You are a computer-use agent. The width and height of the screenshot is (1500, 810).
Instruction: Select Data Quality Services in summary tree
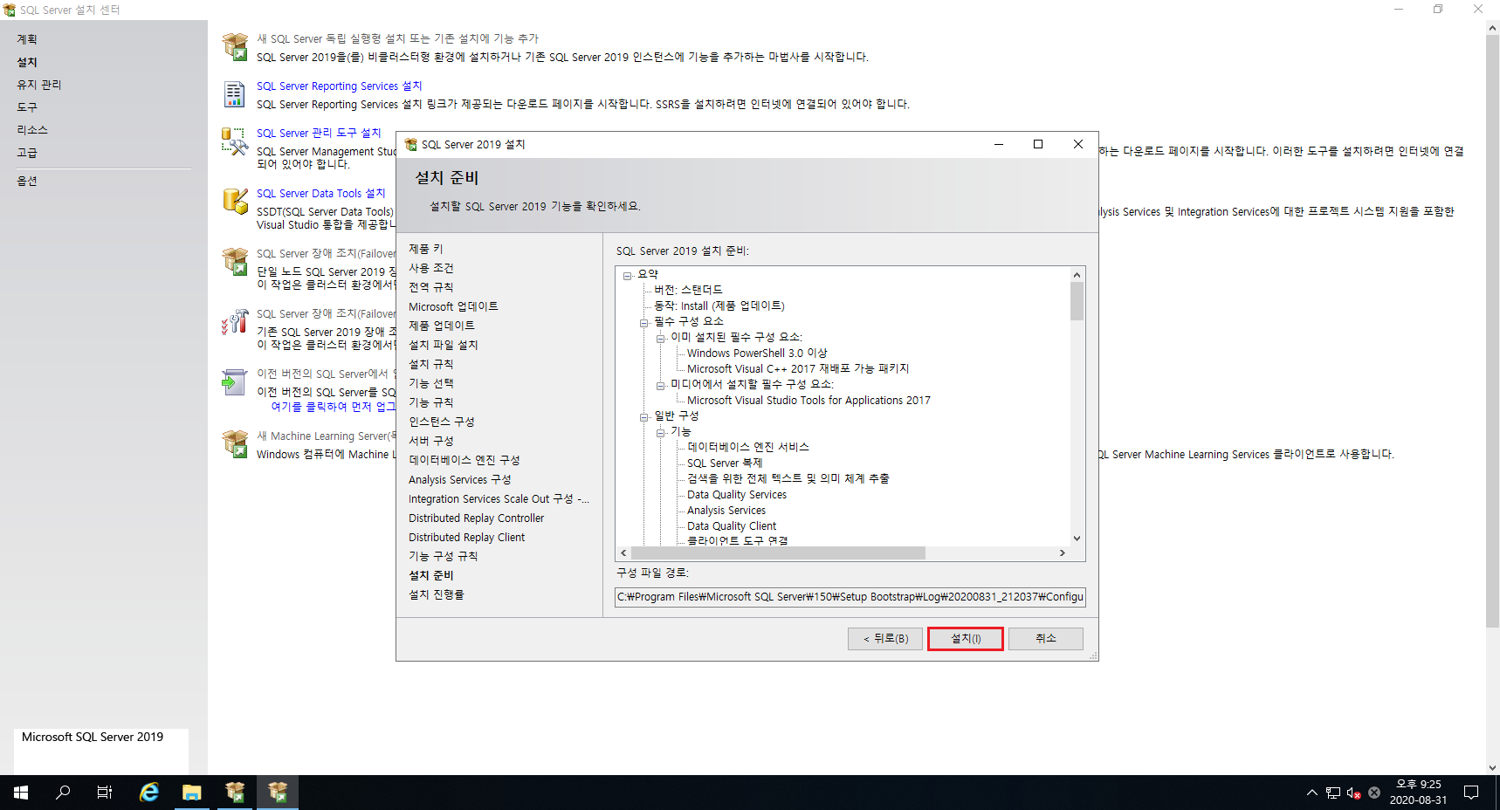pos(737,494)
